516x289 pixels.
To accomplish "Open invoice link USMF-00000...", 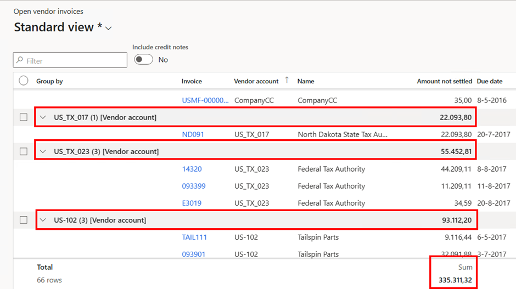I will (205, 100).
